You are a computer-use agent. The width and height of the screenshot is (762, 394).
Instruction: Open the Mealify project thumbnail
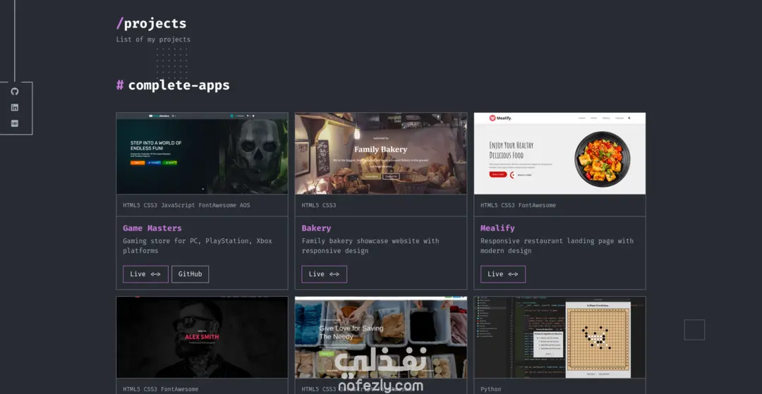click(560, 154)
